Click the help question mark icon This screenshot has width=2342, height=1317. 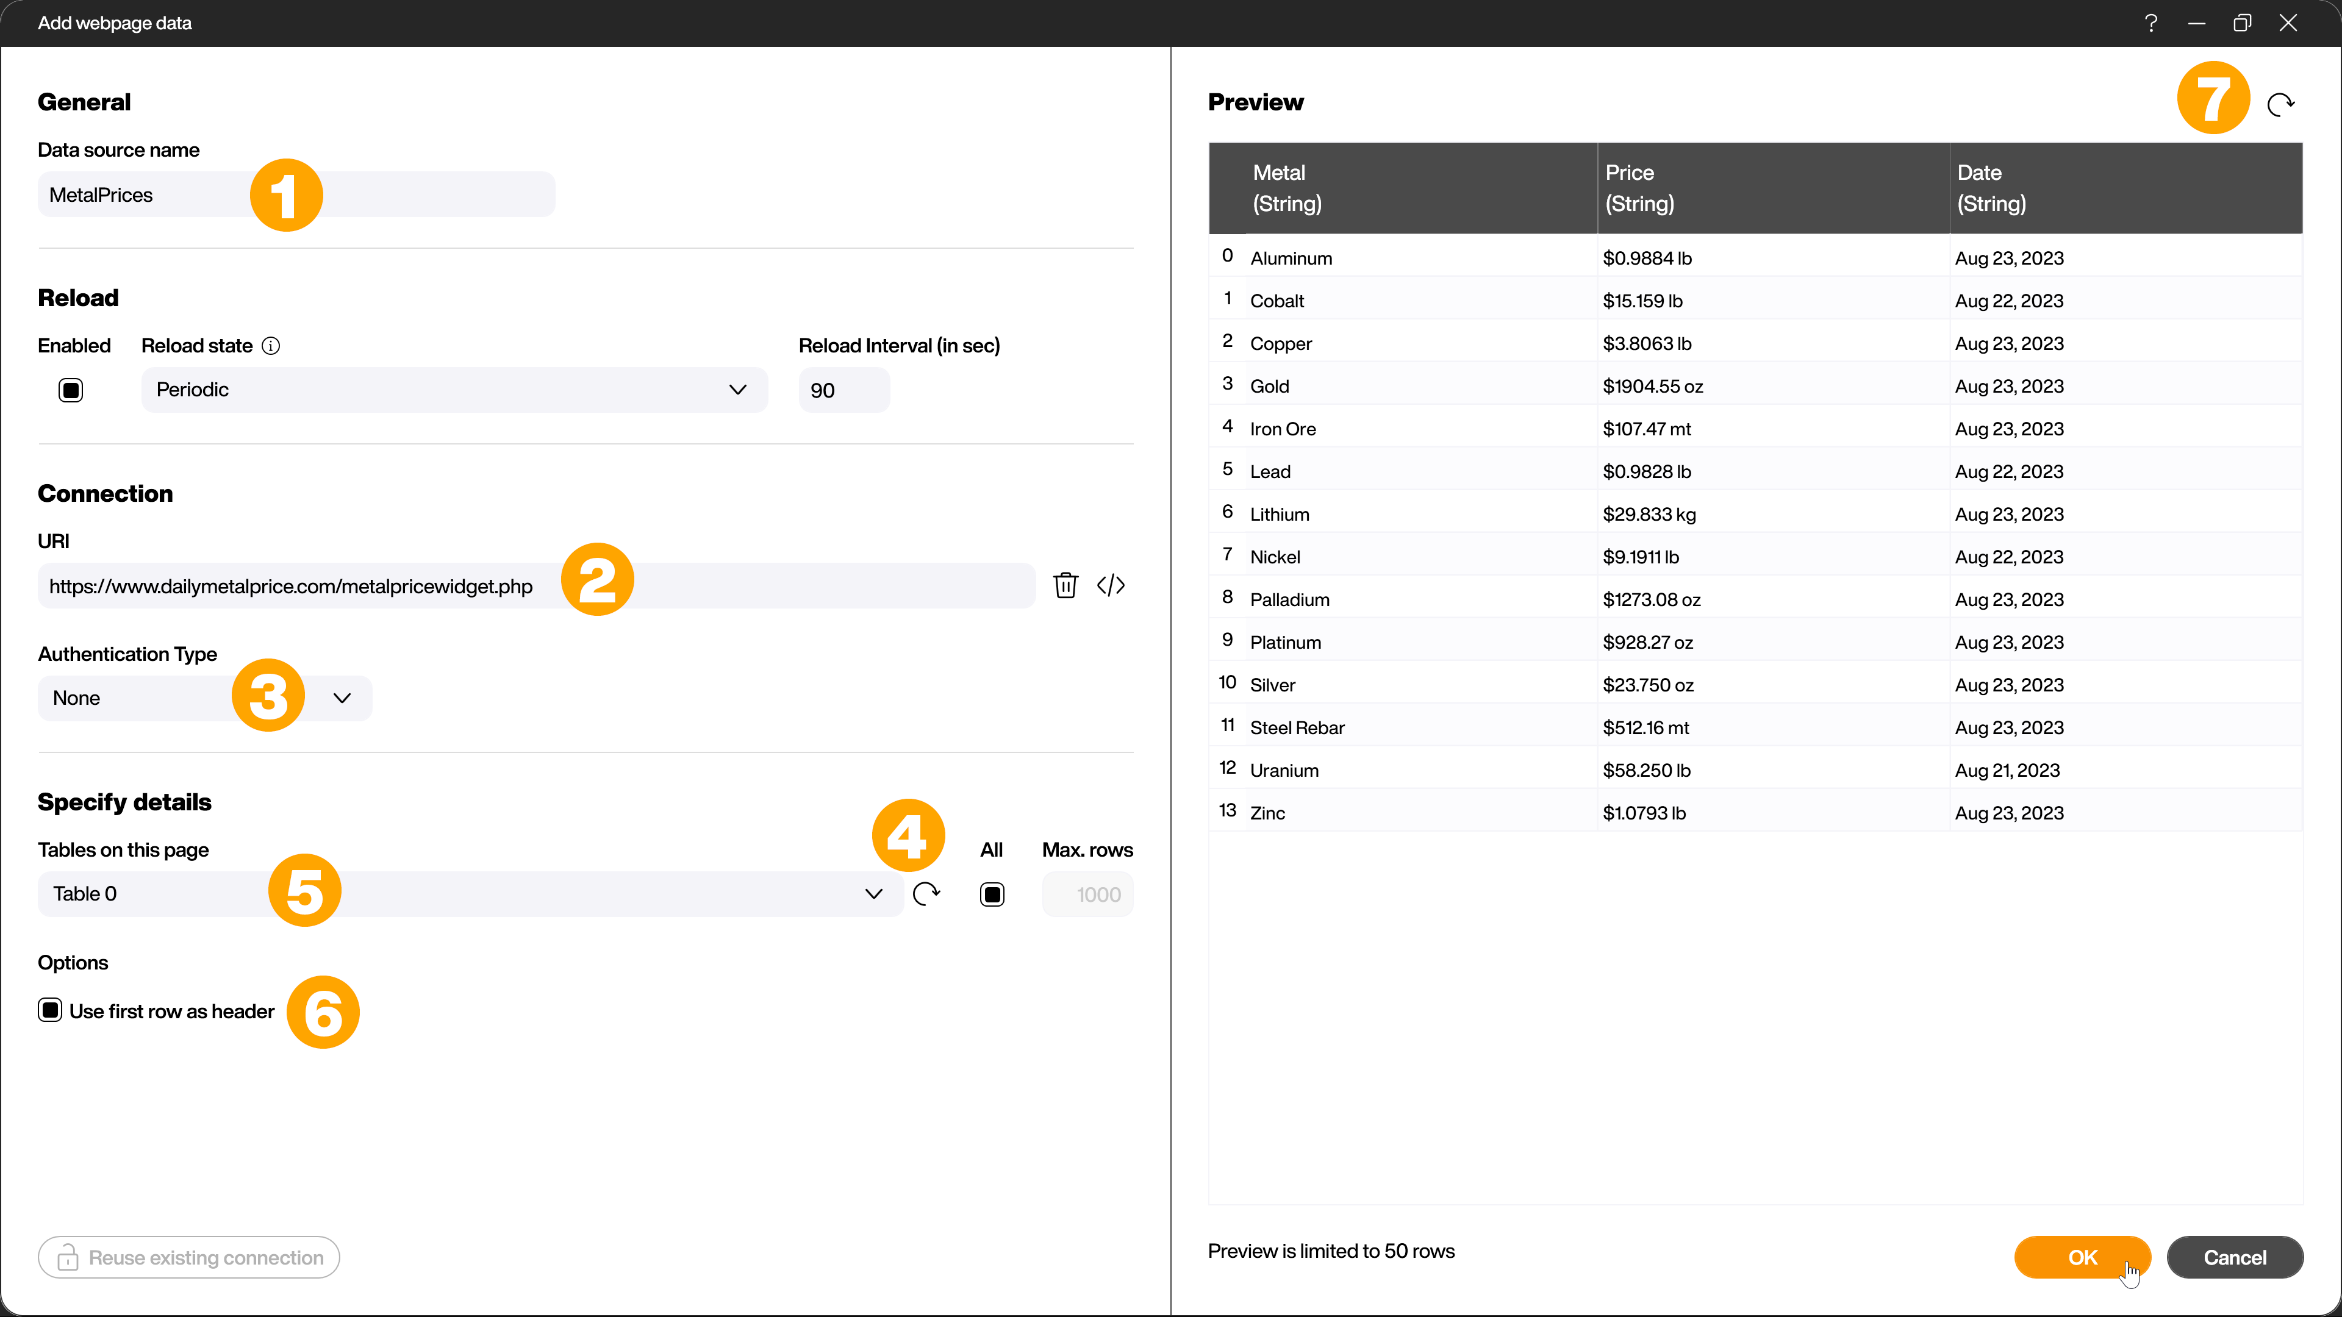[x=2150, y=23]
